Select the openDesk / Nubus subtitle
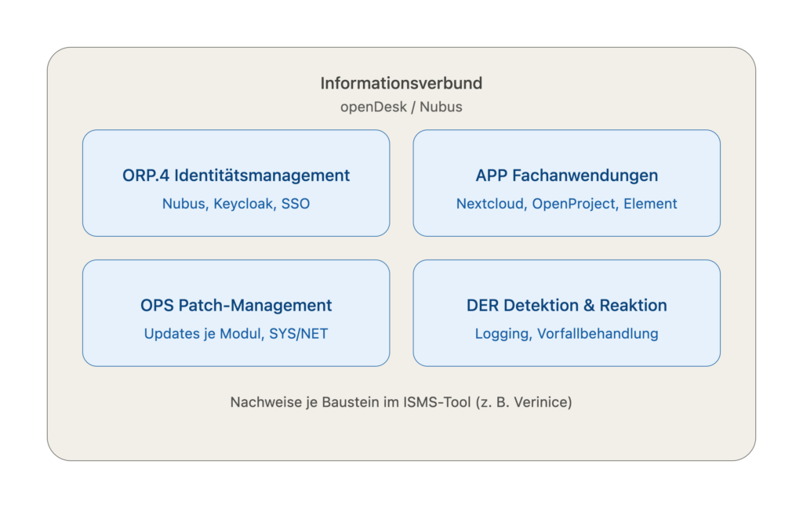Screen dimensions: 803x508 tap(401, 107)
